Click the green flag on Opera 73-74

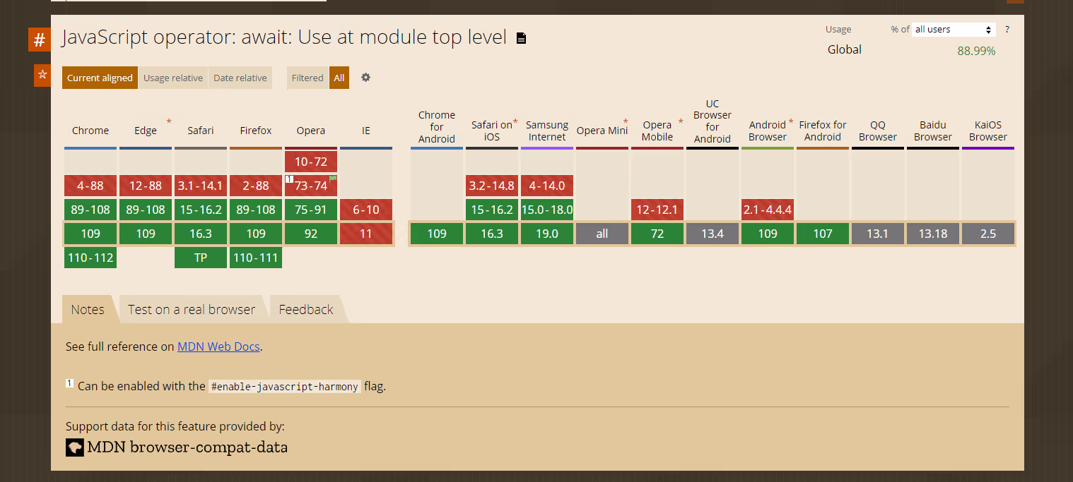click(x=333, y=180)
